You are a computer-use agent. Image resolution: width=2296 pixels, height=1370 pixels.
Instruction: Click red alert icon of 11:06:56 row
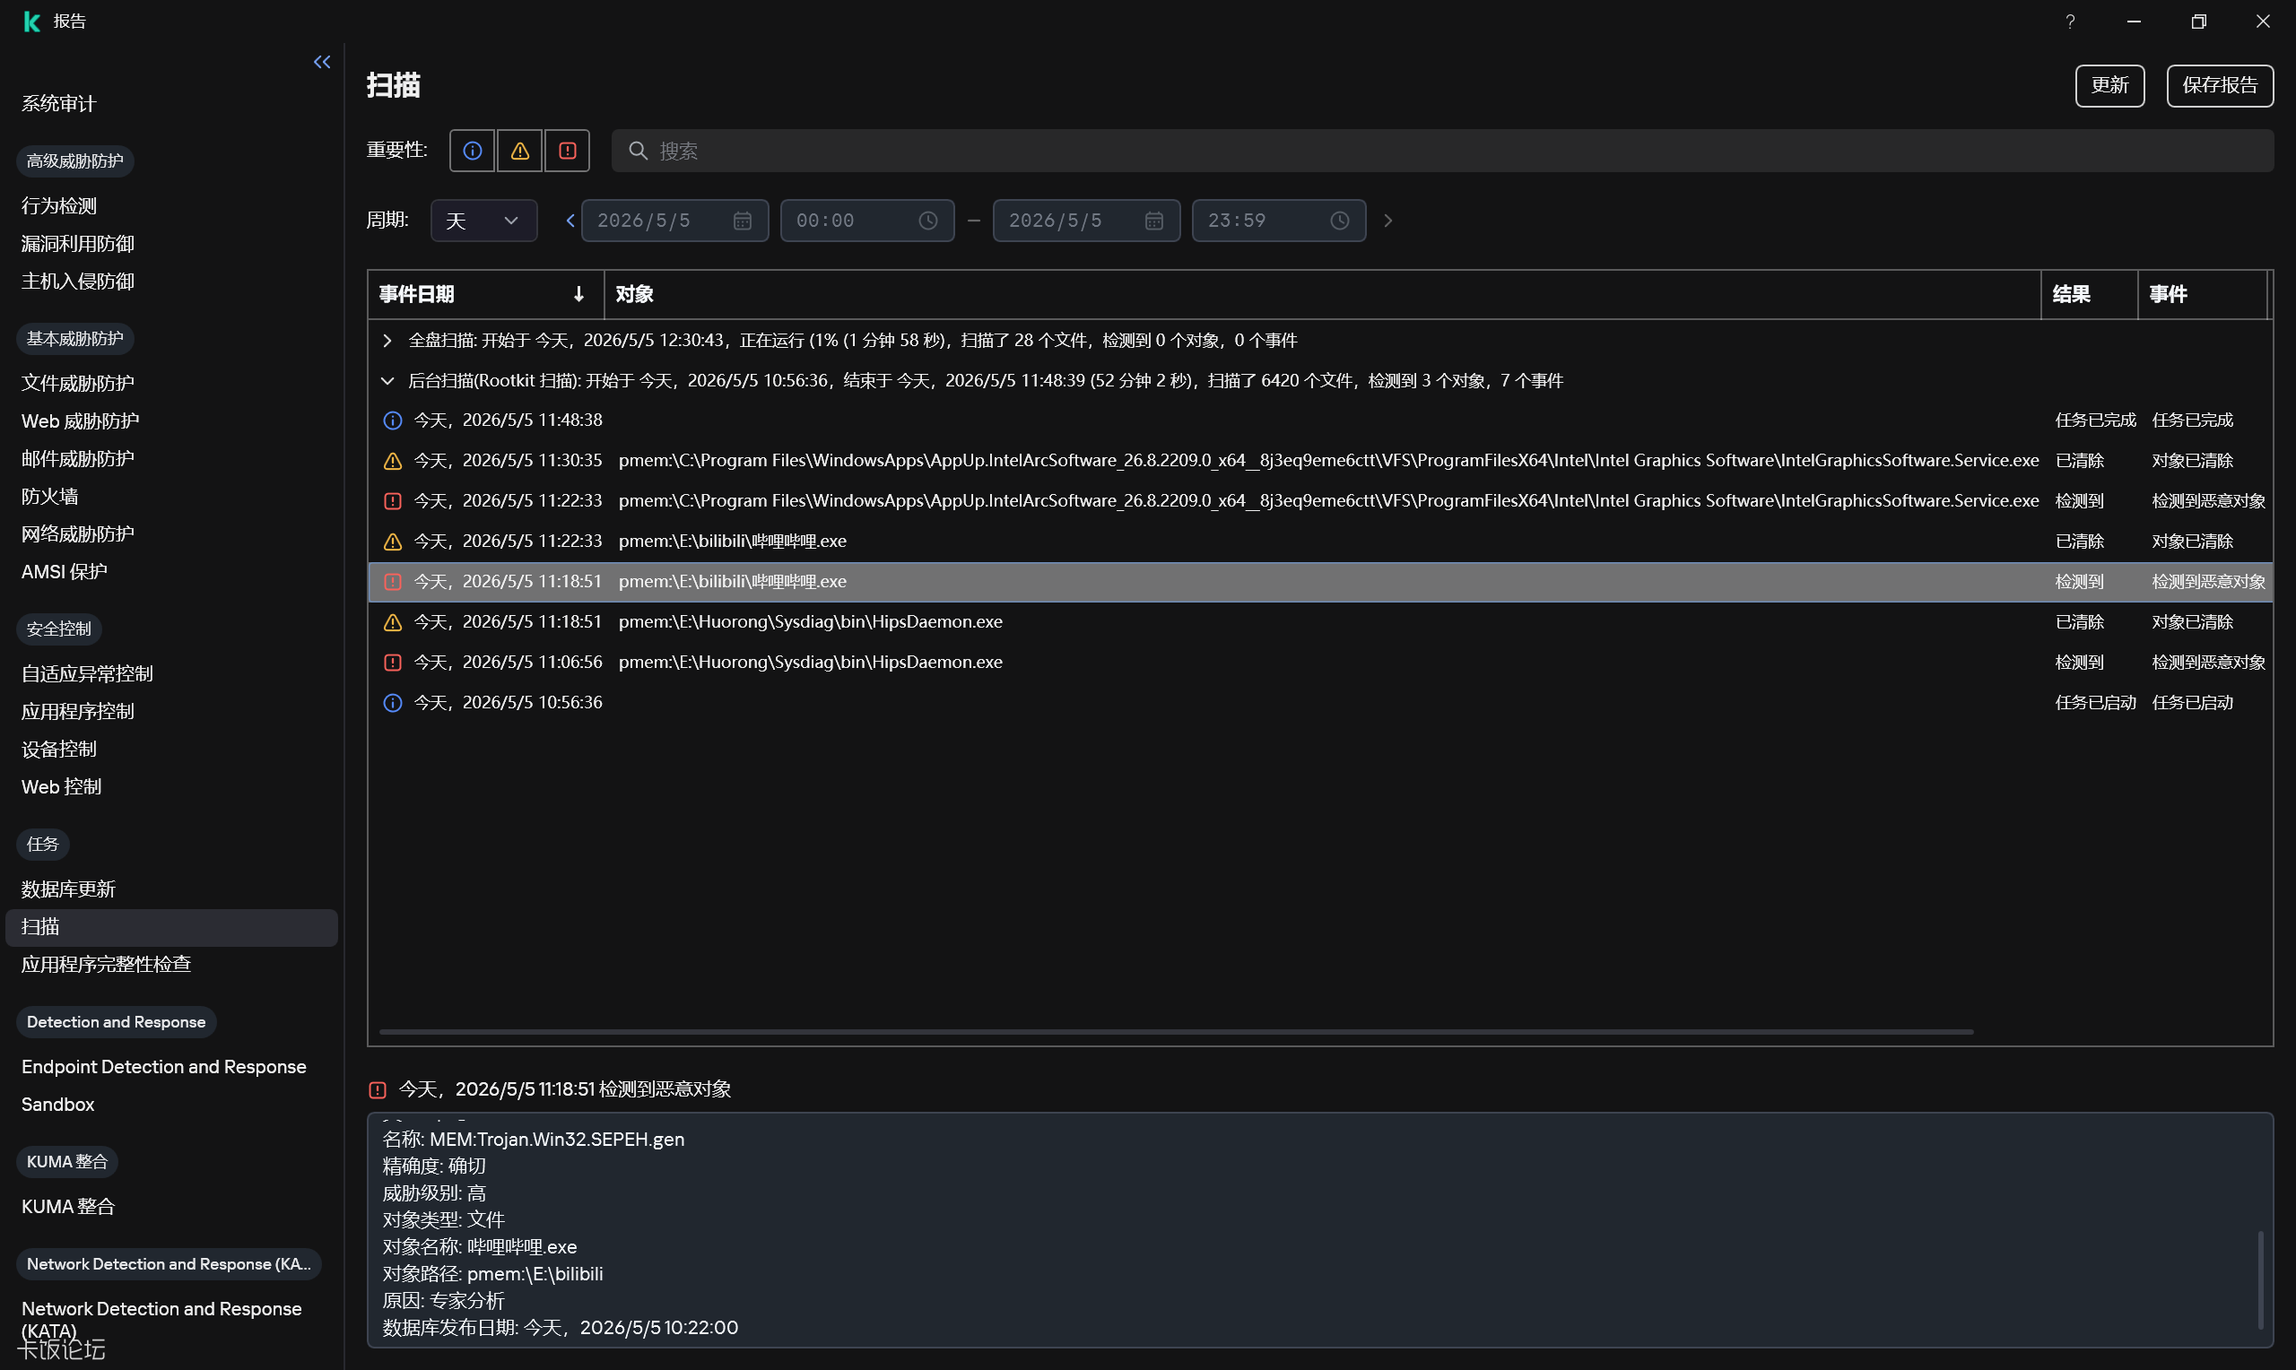392,663
